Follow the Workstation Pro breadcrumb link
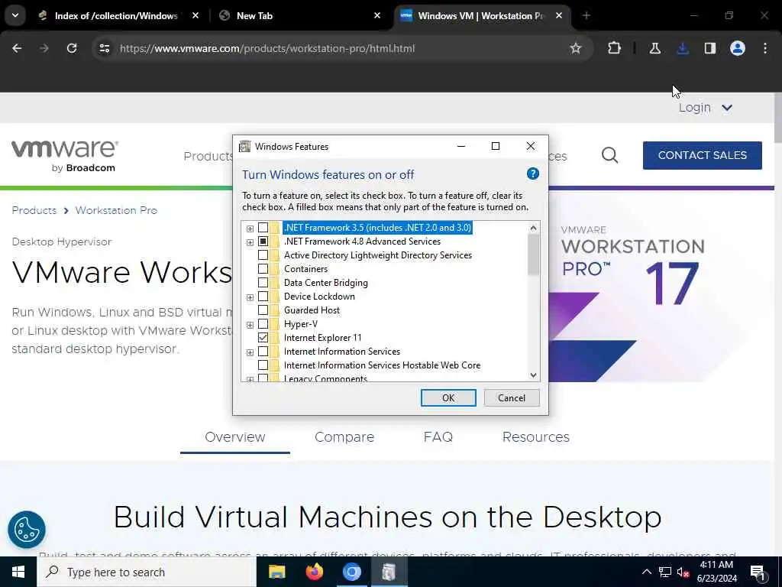The height and width of the screenshot is (587, 782). point(116,210)
